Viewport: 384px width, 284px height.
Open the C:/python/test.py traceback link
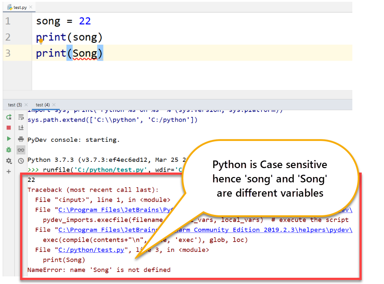tap(91, 250)
